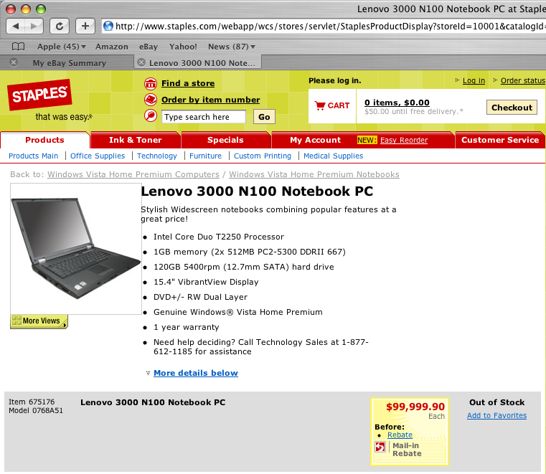This screenshot has height=474, width=546.
Task: Click the Find a store icon
Action: coord(151,83)
